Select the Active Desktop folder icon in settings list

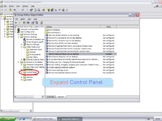[x=47, y=30]
